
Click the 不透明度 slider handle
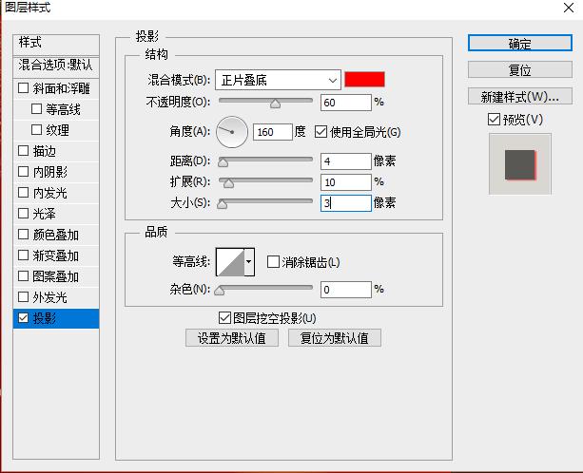pyautogui.click(x=275, y=104)
